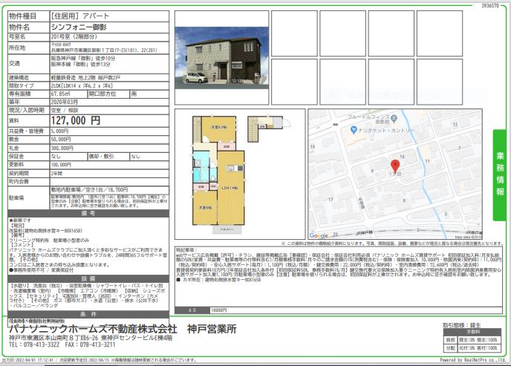
Task: Select the AD value 10000円
Action: point(218,310)
